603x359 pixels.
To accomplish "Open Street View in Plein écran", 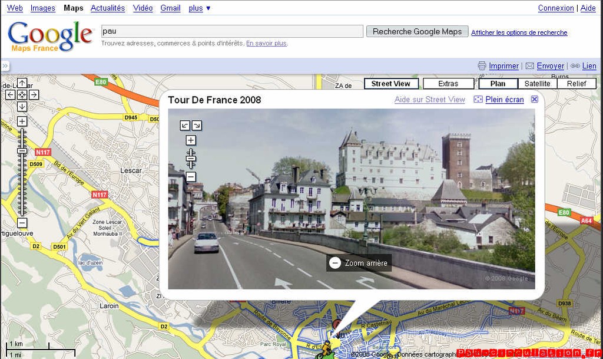I will coord(504,100).
